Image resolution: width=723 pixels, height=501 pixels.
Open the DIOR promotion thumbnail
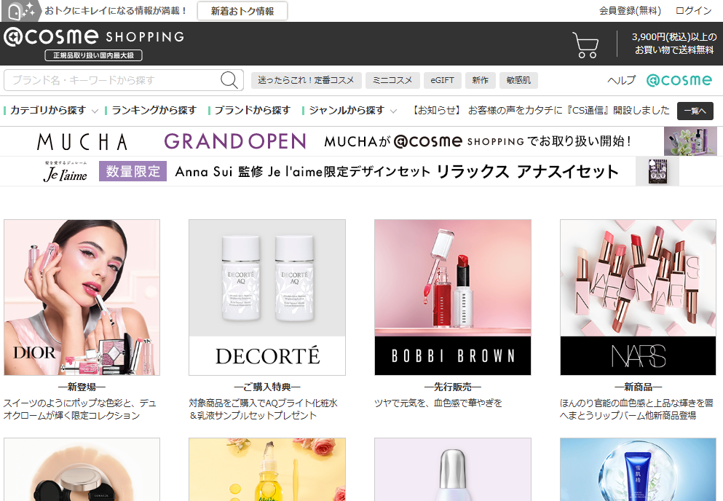pos(82,297)
